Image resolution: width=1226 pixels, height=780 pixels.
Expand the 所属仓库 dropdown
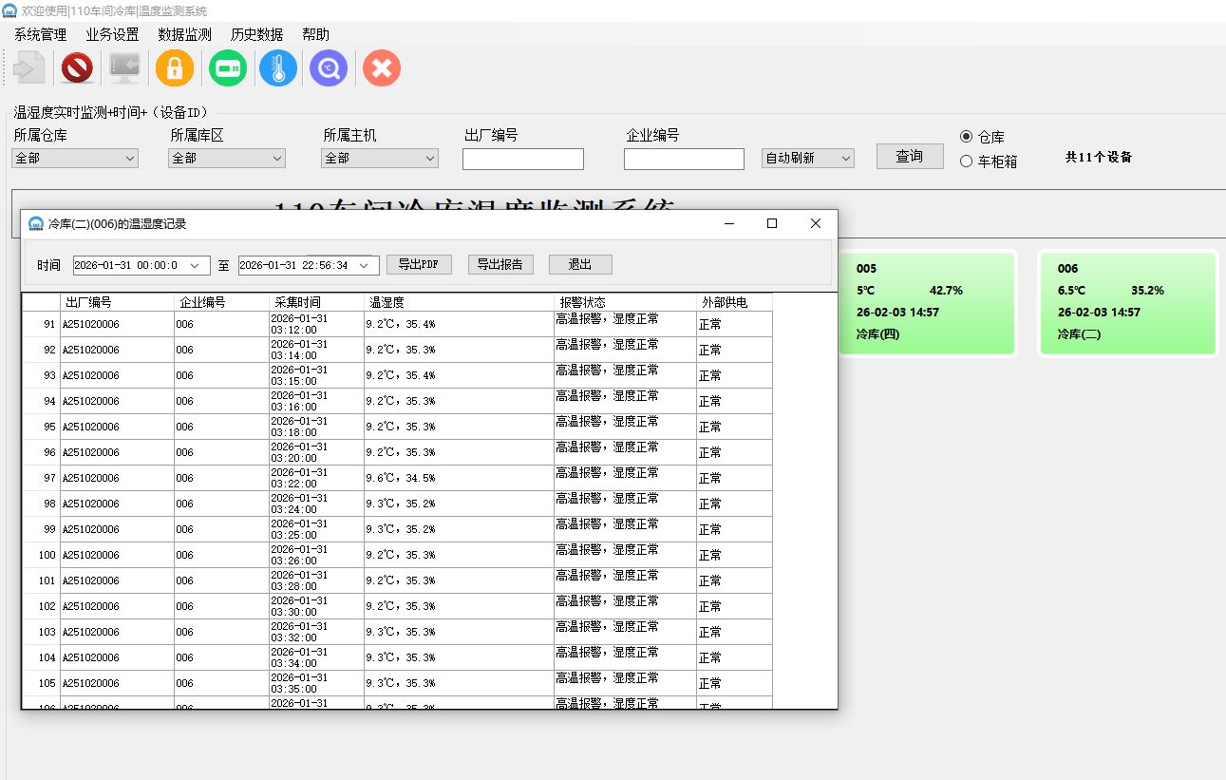pos(75,159)
